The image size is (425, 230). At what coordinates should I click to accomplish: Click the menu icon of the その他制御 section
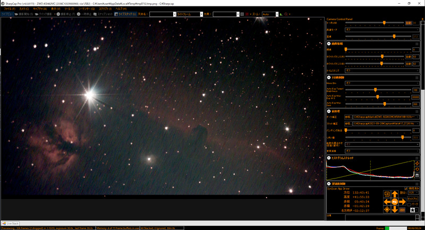417,78
